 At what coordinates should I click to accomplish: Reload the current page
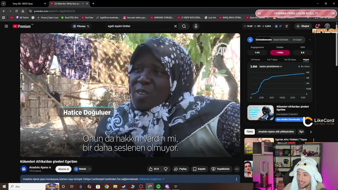pos(16,11)
